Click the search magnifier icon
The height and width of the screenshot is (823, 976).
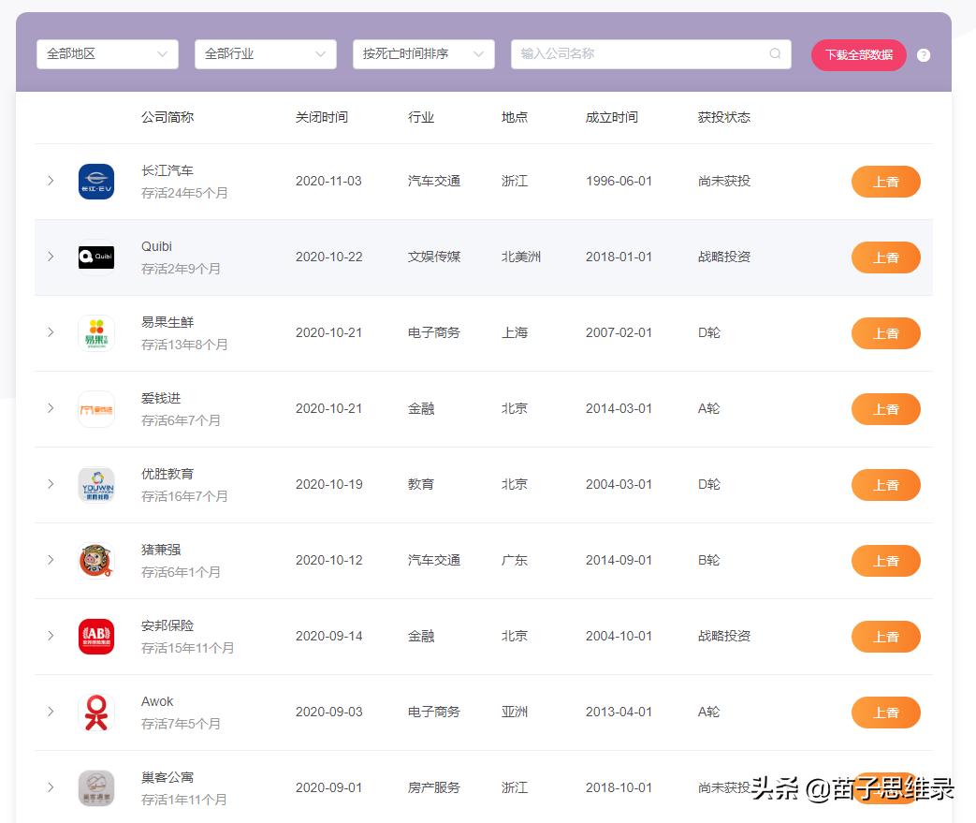[775, 54]
